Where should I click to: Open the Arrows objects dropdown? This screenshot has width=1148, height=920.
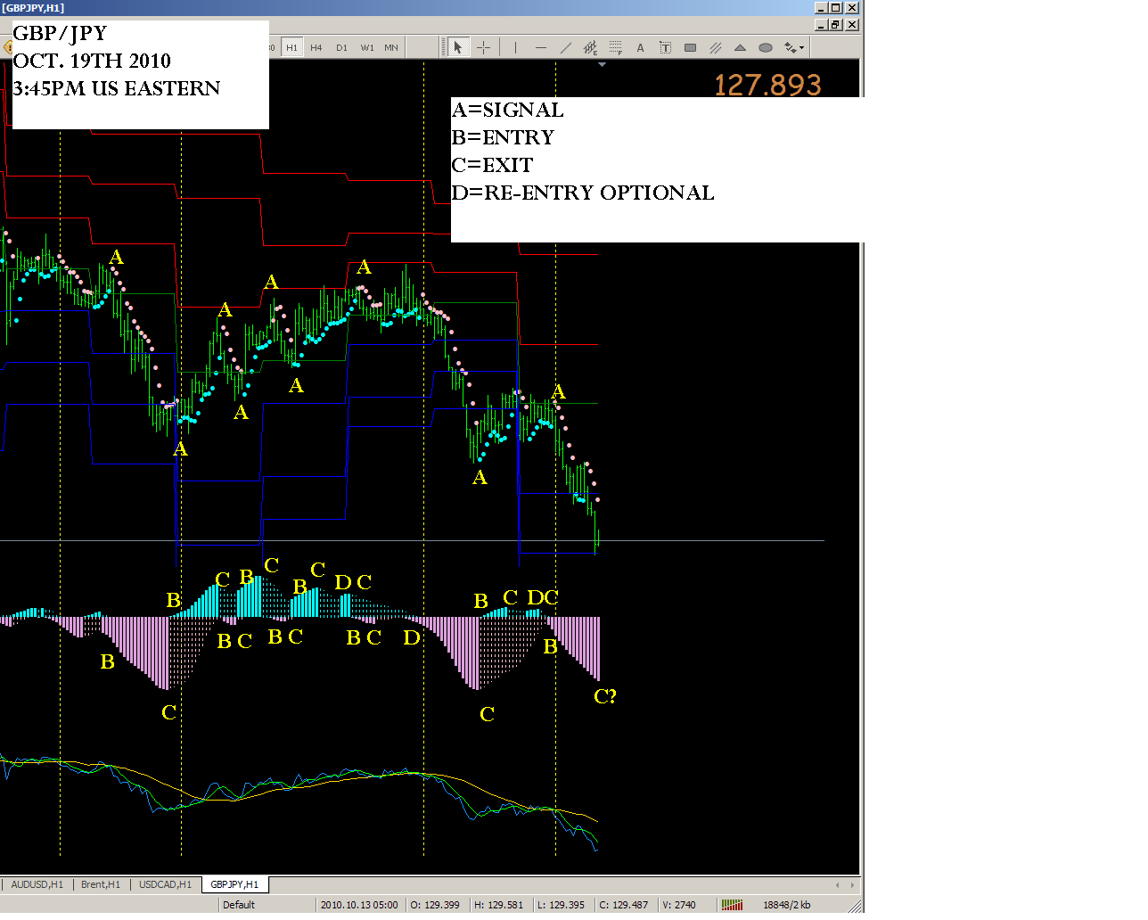(x=793, y=47)
